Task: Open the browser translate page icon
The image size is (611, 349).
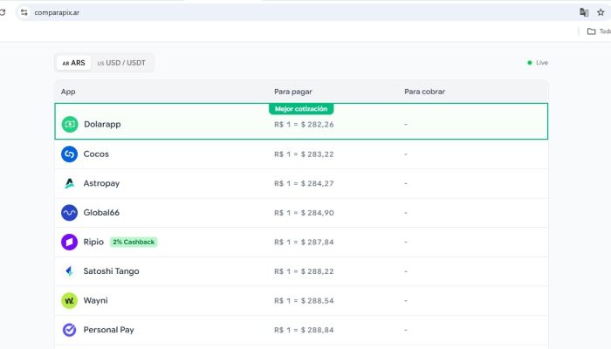Action: click(584, 12)
